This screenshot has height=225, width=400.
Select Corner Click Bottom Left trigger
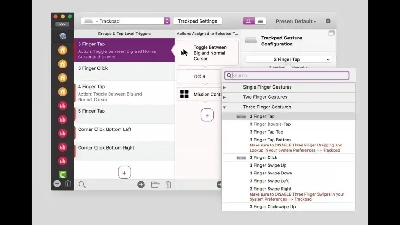click(124, 133)
